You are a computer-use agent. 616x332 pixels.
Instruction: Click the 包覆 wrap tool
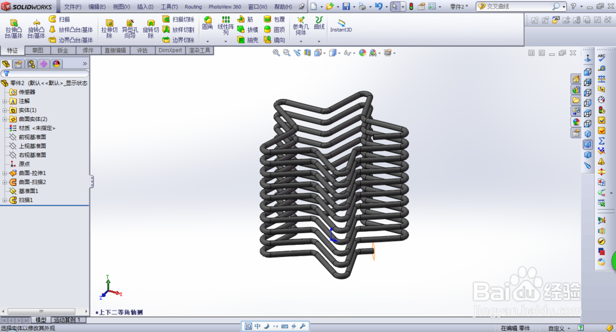coord(274,19)
